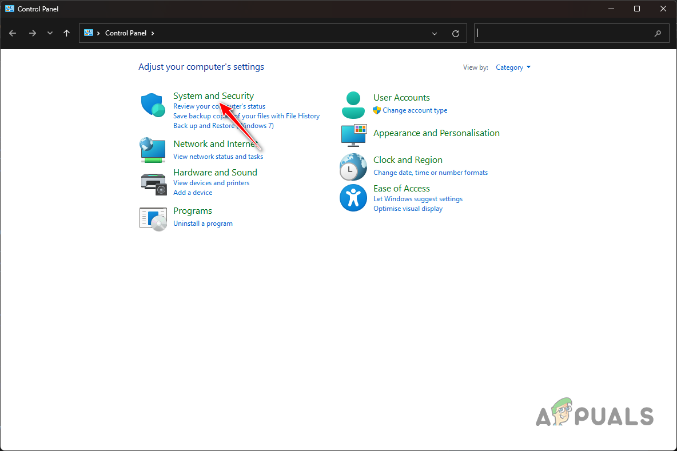This screenshot has height=451, width=677.
Task: Open the System and Security shield icon
Action: (x=152, y=105)
